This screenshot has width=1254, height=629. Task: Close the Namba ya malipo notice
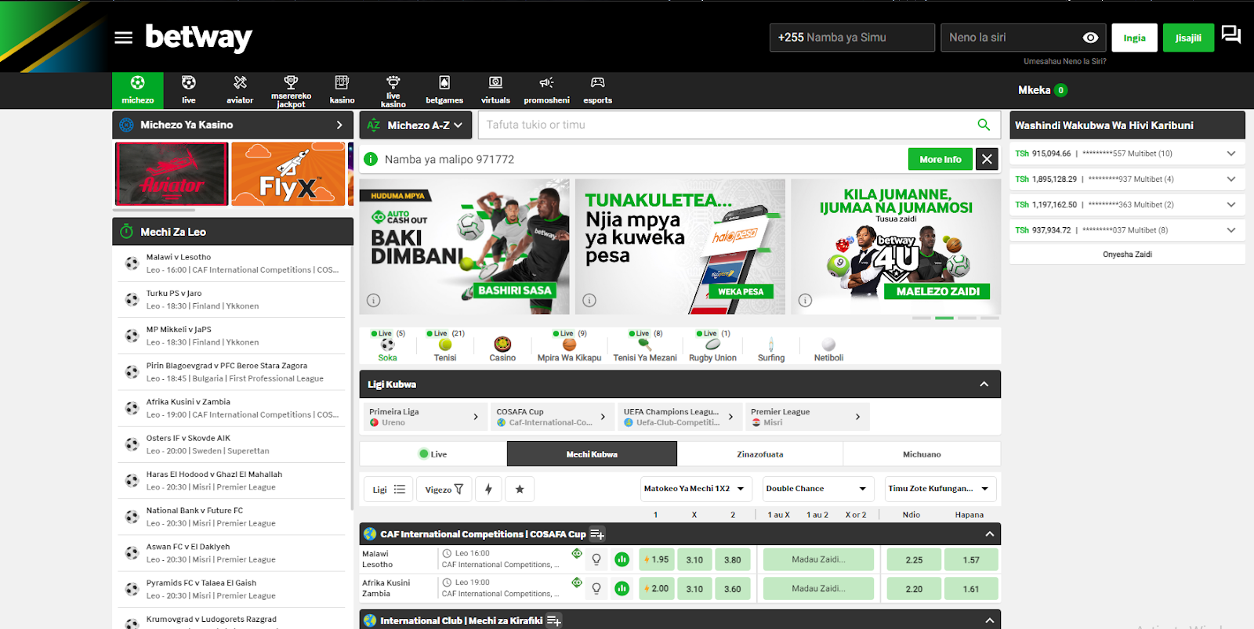click(x=987, y=159)
